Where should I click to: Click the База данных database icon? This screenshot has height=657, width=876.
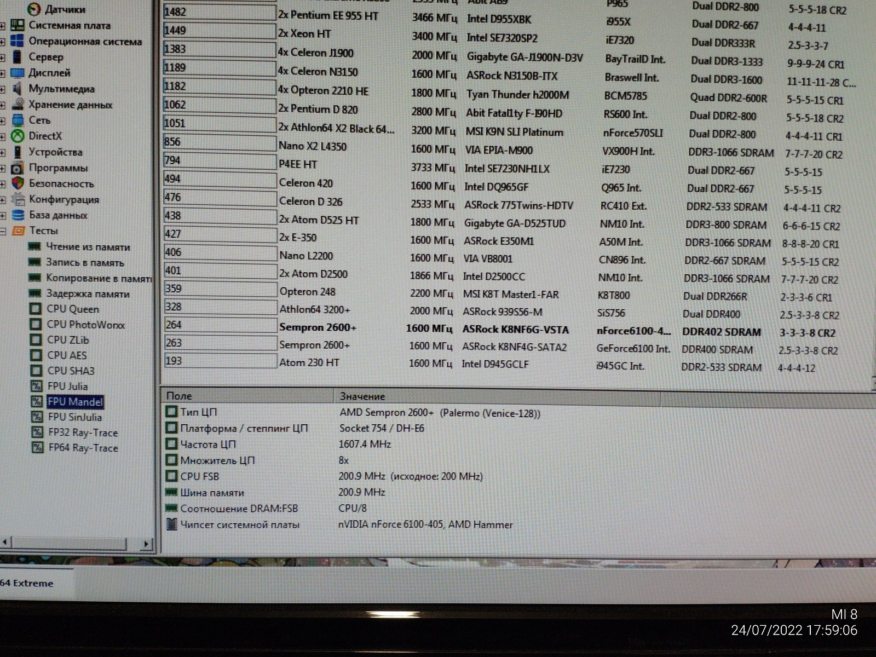(18, 215)
